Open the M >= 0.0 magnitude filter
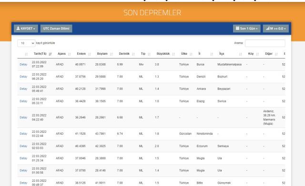This screenshot has height=186, width=305. click(276, 29)
